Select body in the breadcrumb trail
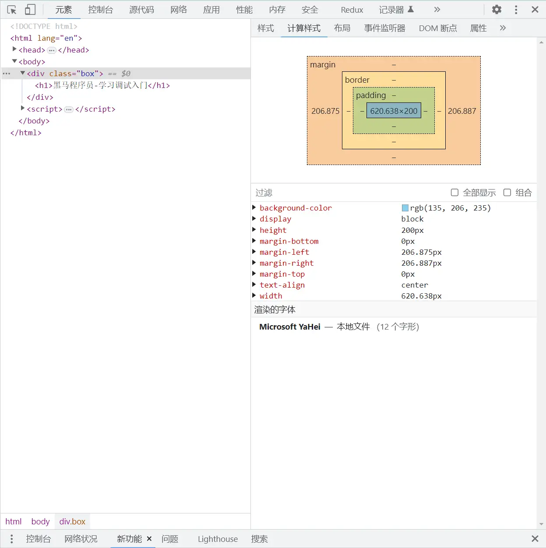This screenshot has width=546, height=548. coord(40,521)
